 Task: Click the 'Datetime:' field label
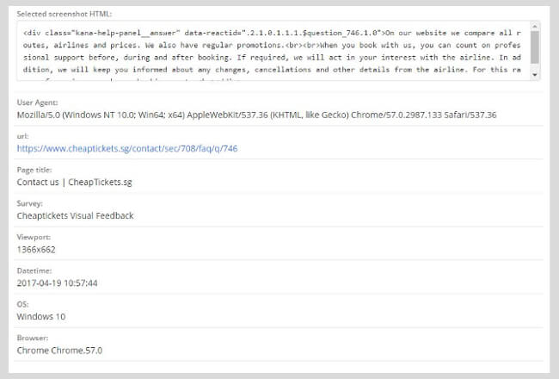coord(35,270)
